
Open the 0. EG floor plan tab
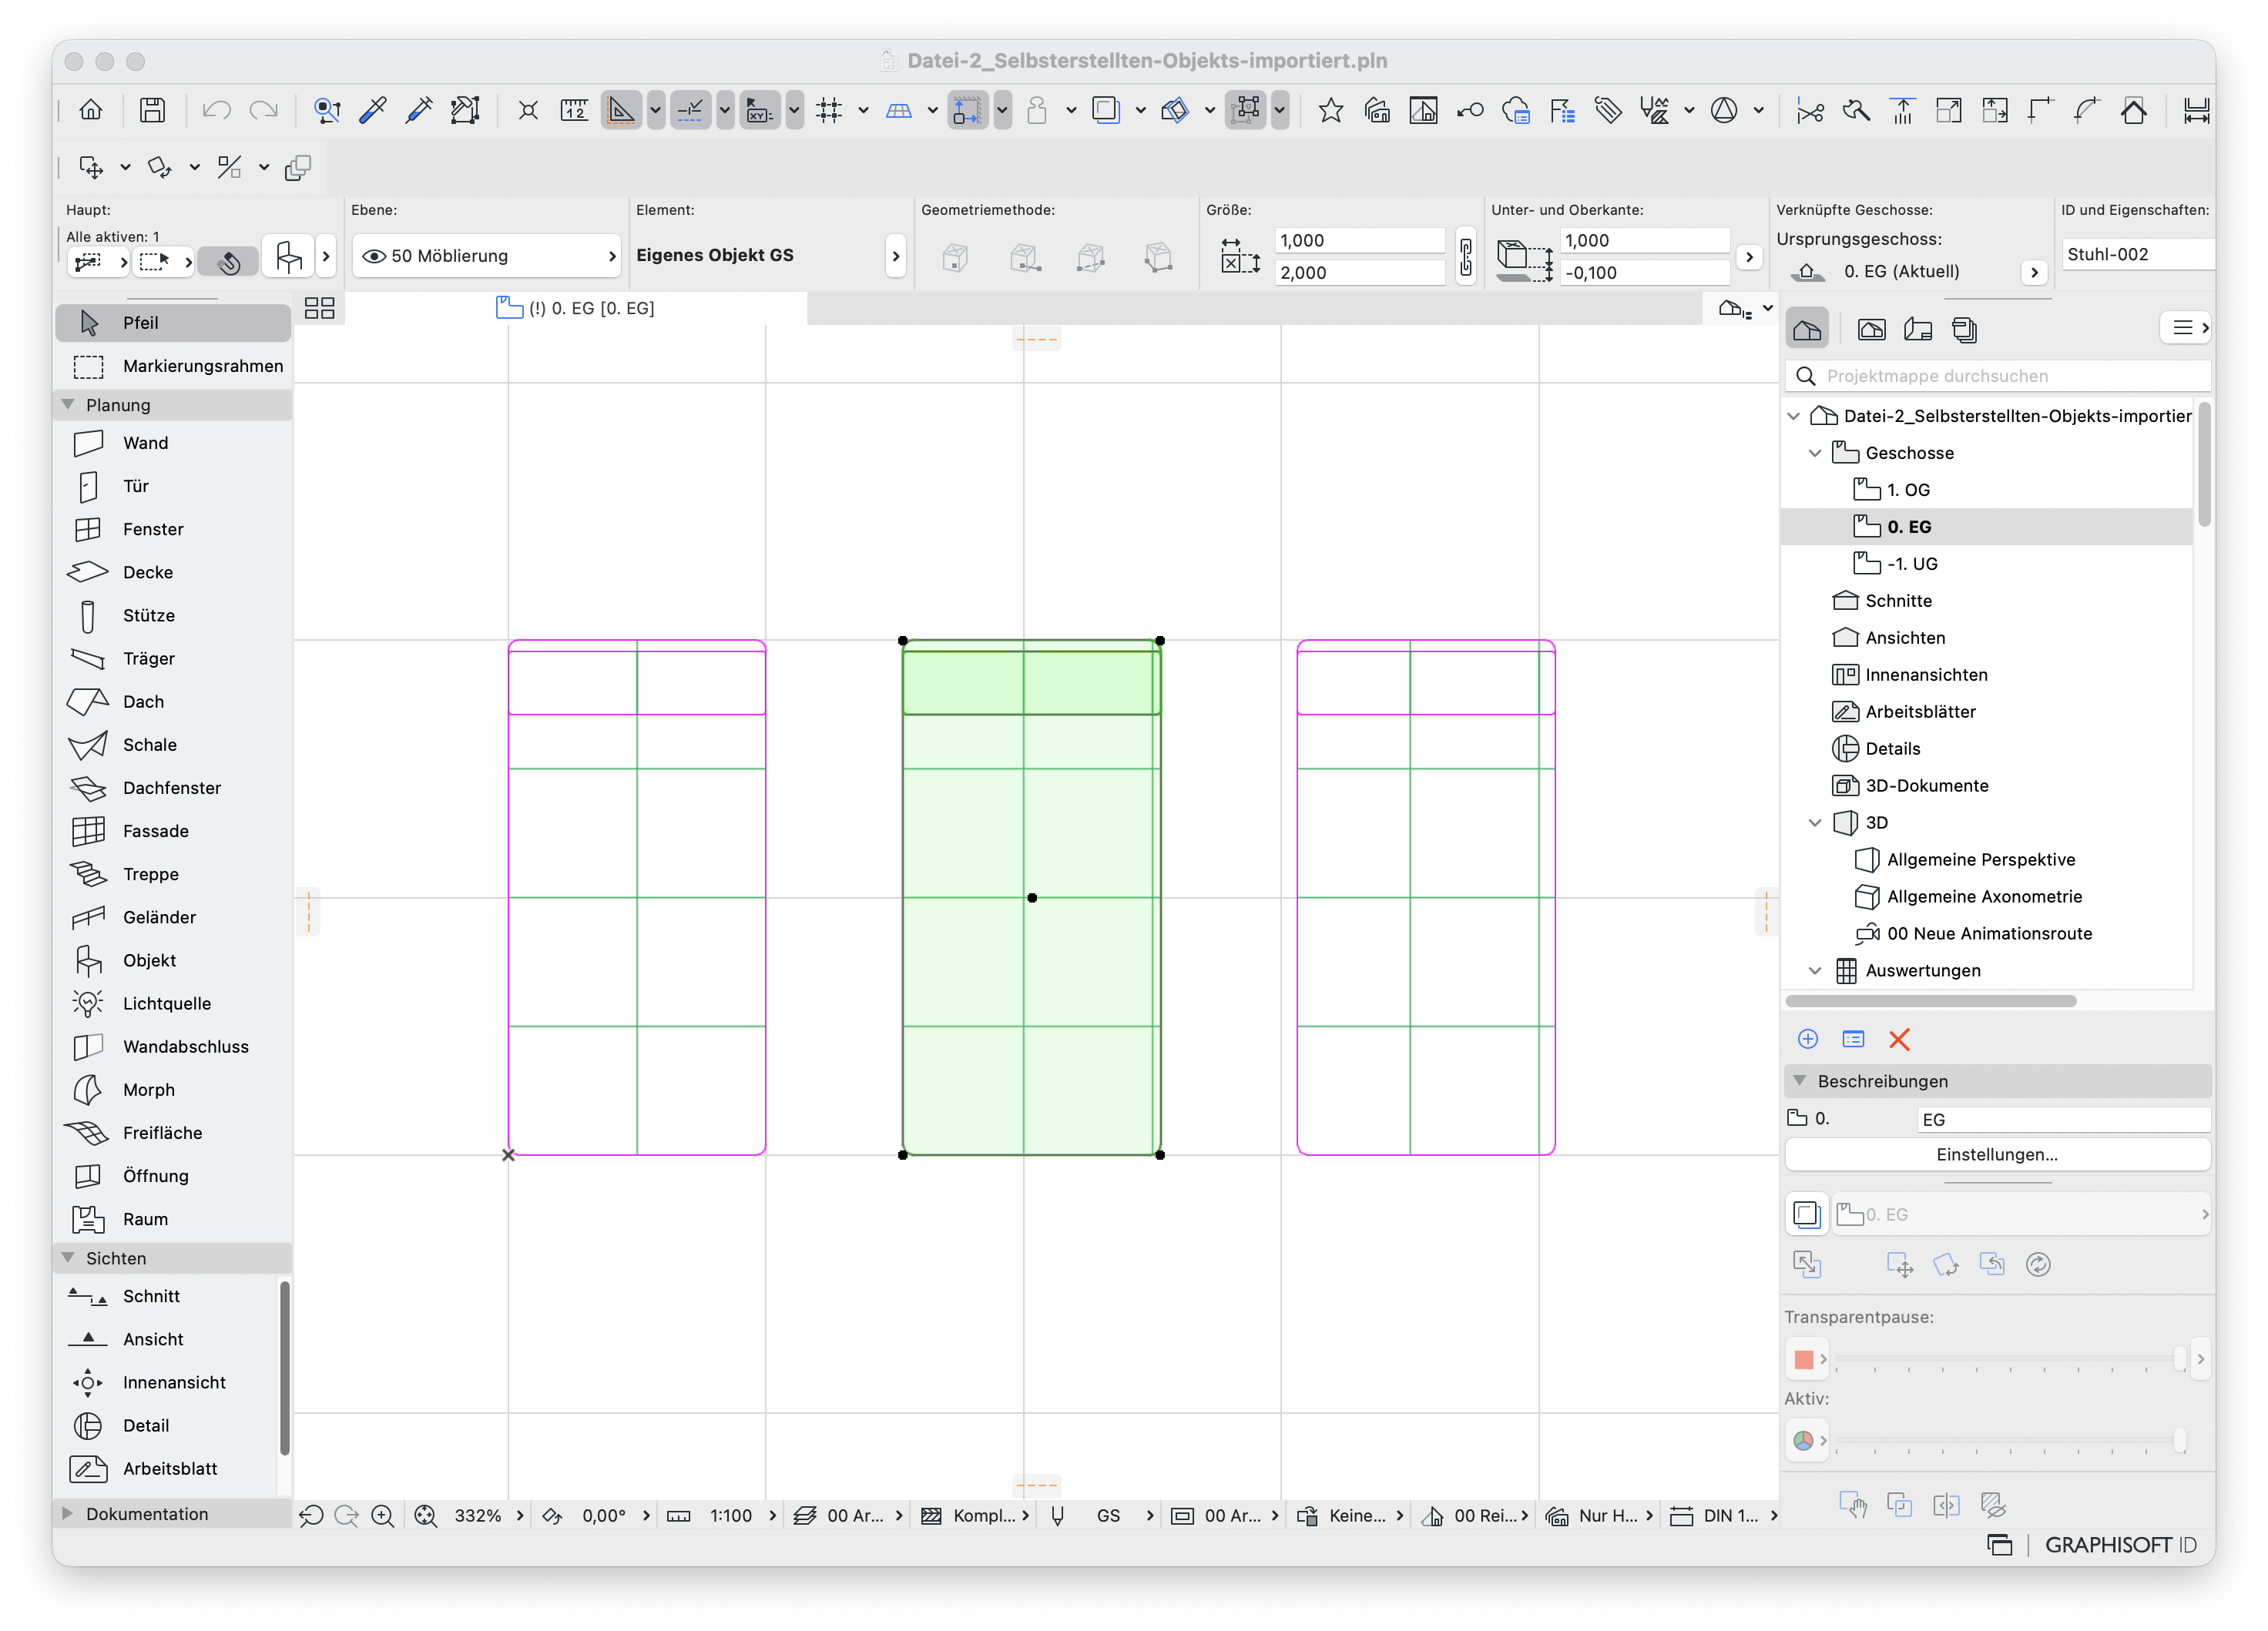(575, 308)
